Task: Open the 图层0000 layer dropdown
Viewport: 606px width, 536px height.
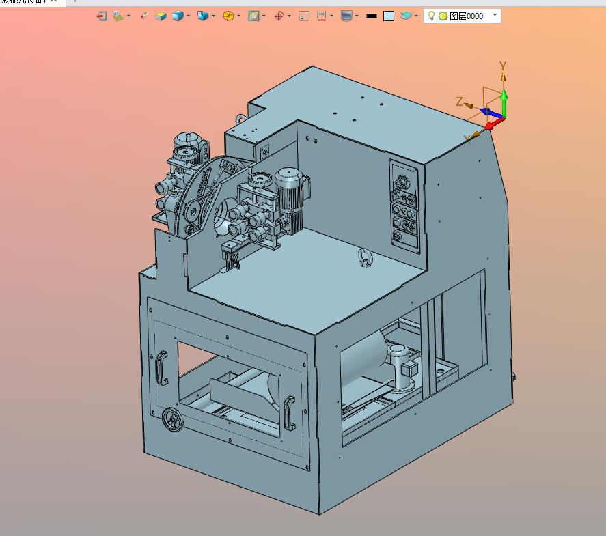Action: pos(495,15)
